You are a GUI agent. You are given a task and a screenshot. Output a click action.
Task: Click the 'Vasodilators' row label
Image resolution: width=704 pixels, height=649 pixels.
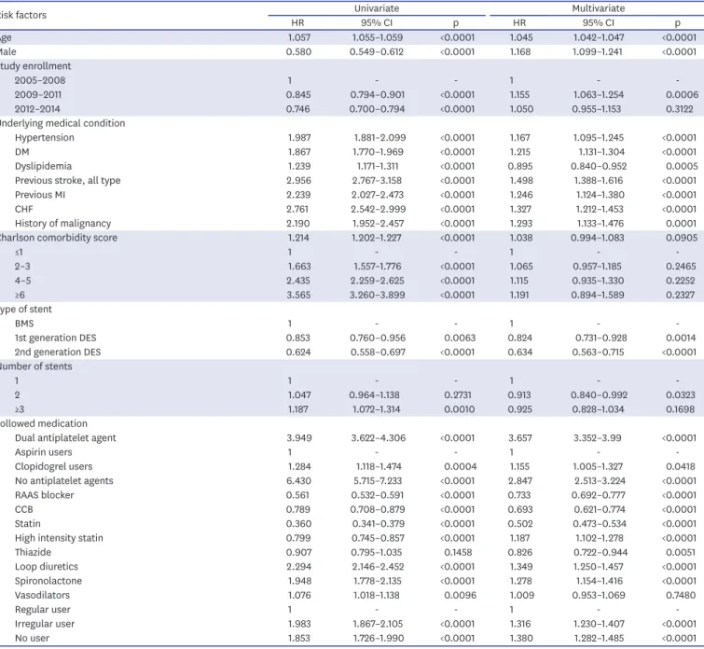[42, 595]
